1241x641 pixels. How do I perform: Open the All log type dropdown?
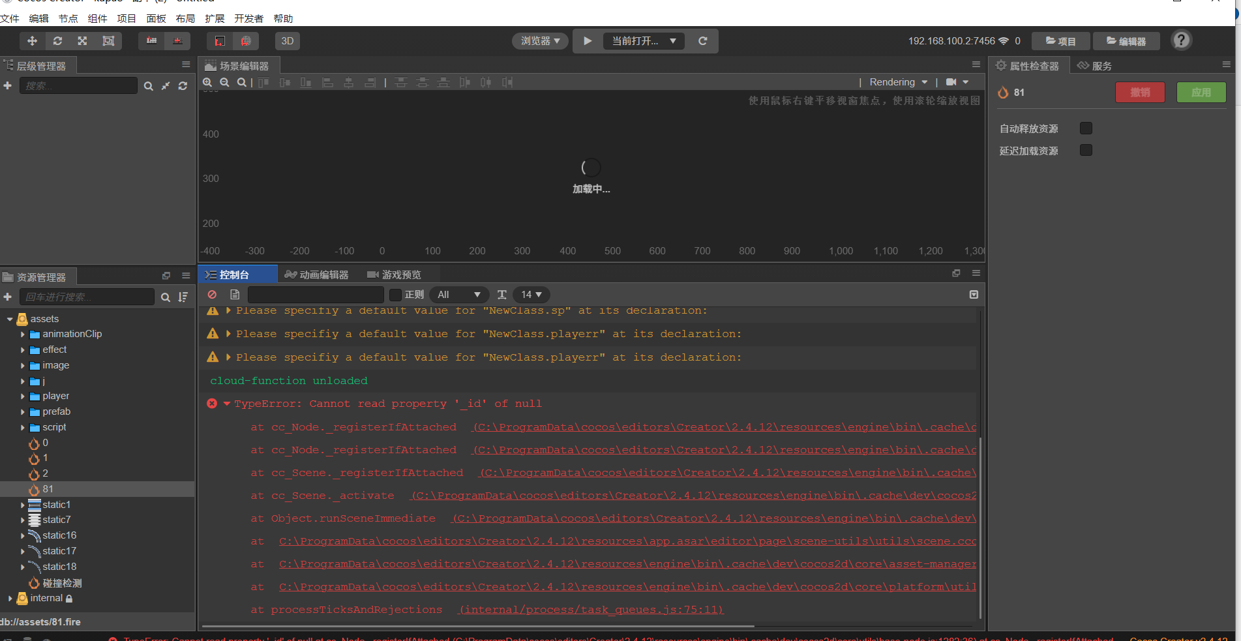point(460,295)
